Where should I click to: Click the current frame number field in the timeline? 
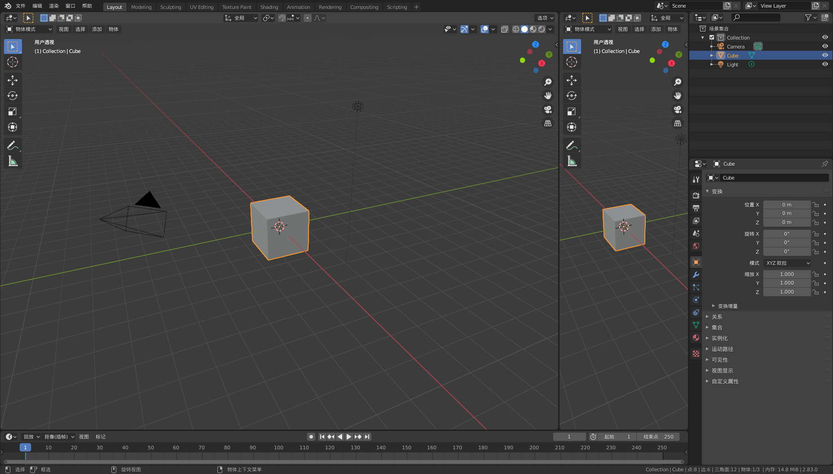pos(569,436)
